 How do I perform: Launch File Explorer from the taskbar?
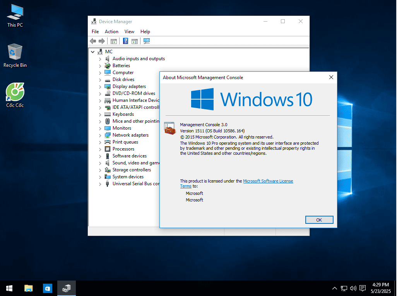[28, 288]
